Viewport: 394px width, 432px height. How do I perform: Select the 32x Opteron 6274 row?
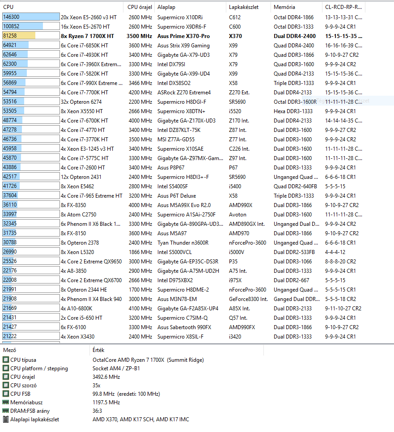tap(184, 102)
